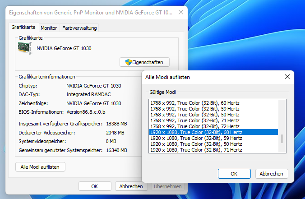Click OK in the monitor properties window
This screenshot has width=305, height=199.
point(95,186)
